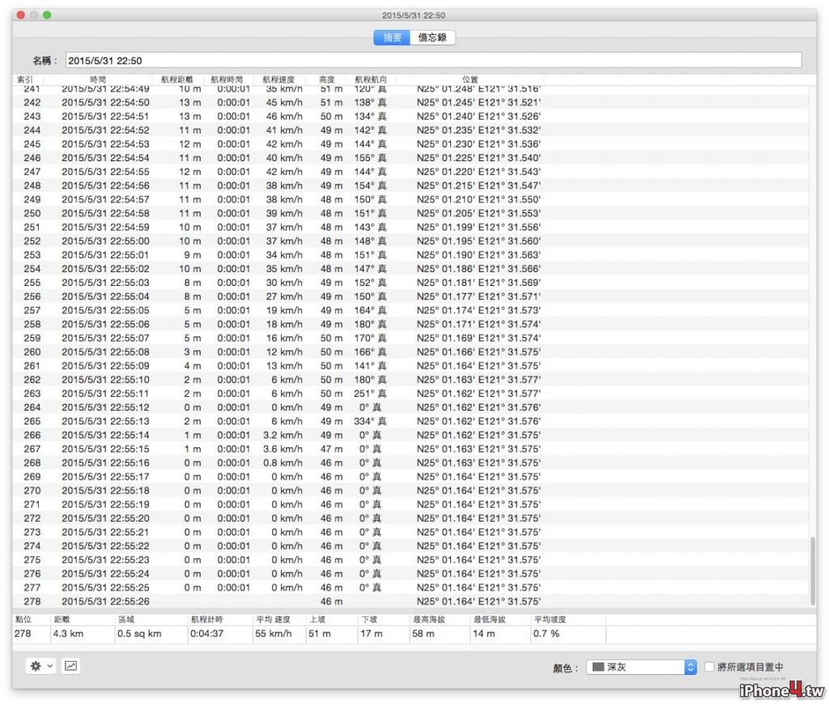Sort by the 航程速度 column header
Image resolution: width=829 pixels, height=704 pixels.
coord(278,79)
